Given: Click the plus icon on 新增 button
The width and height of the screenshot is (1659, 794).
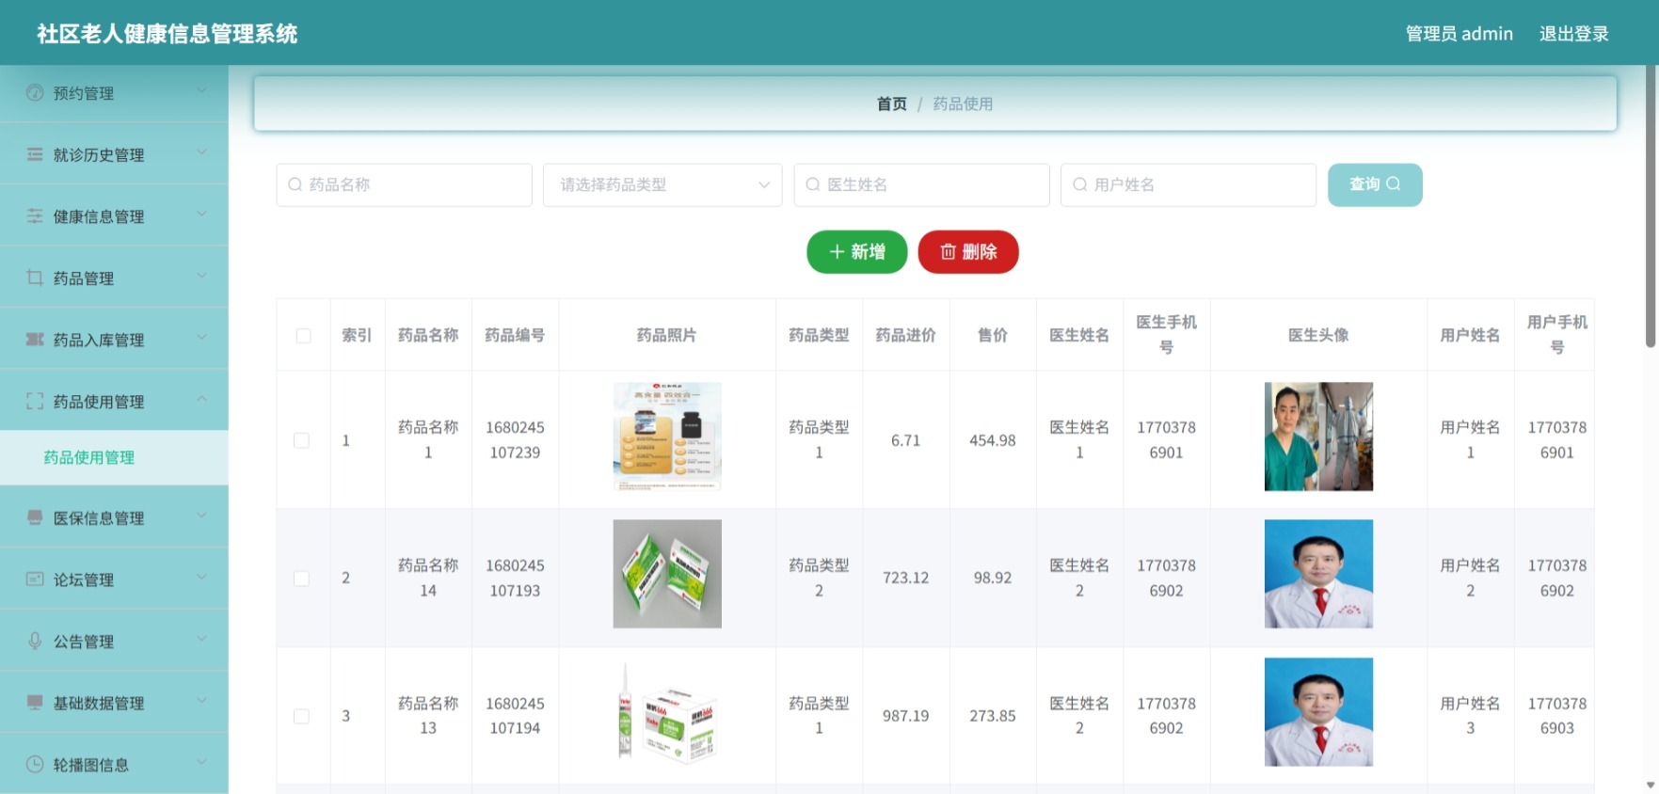Looking at the screenshot, I should (837, 251).
